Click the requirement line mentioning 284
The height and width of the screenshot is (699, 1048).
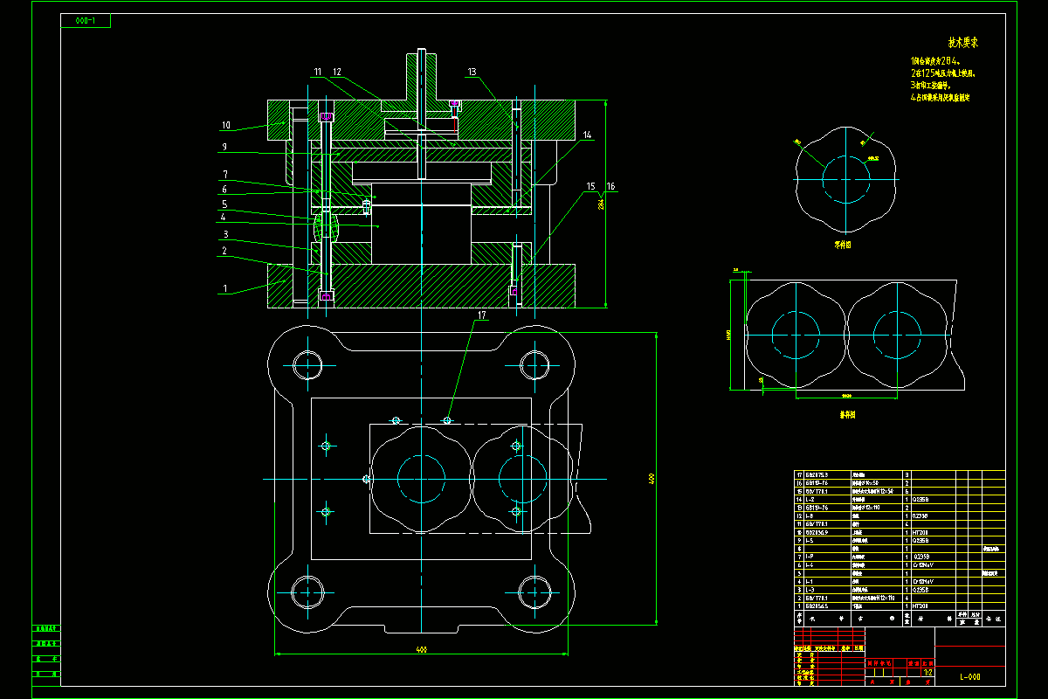point(935,61)
